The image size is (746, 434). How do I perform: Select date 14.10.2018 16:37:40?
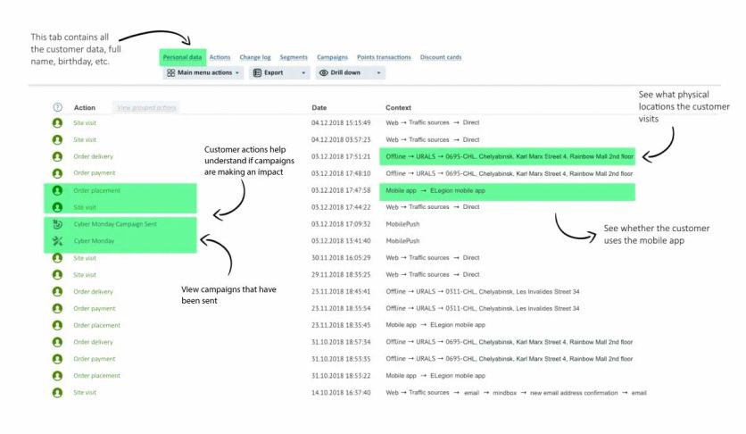point(341,393)
